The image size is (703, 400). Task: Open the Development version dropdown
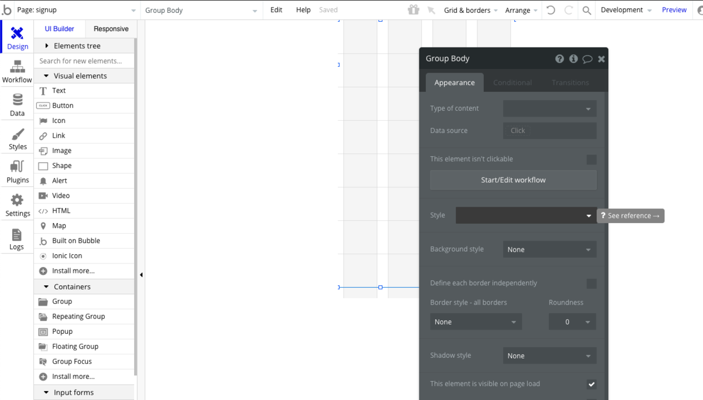click(626, 10)
